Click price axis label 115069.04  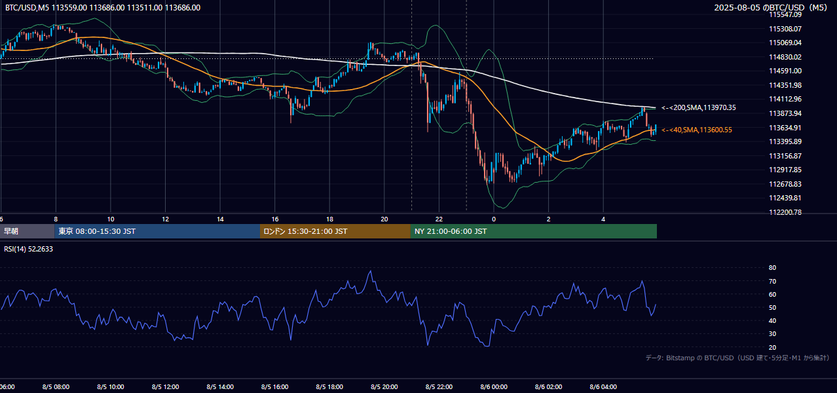785,43
